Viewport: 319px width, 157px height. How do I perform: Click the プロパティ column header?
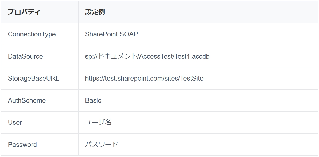(24, 12)
